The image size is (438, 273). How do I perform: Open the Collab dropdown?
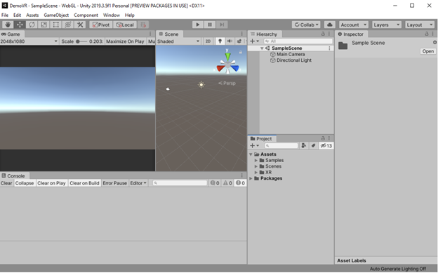(306, 25)
